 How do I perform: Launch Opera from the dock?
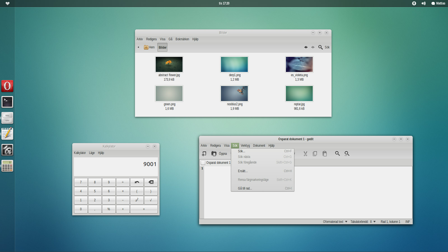(x=7, y=86)
